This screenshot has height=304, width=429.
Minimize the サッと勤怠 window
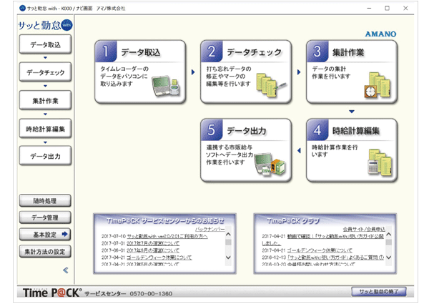point(369,8)
